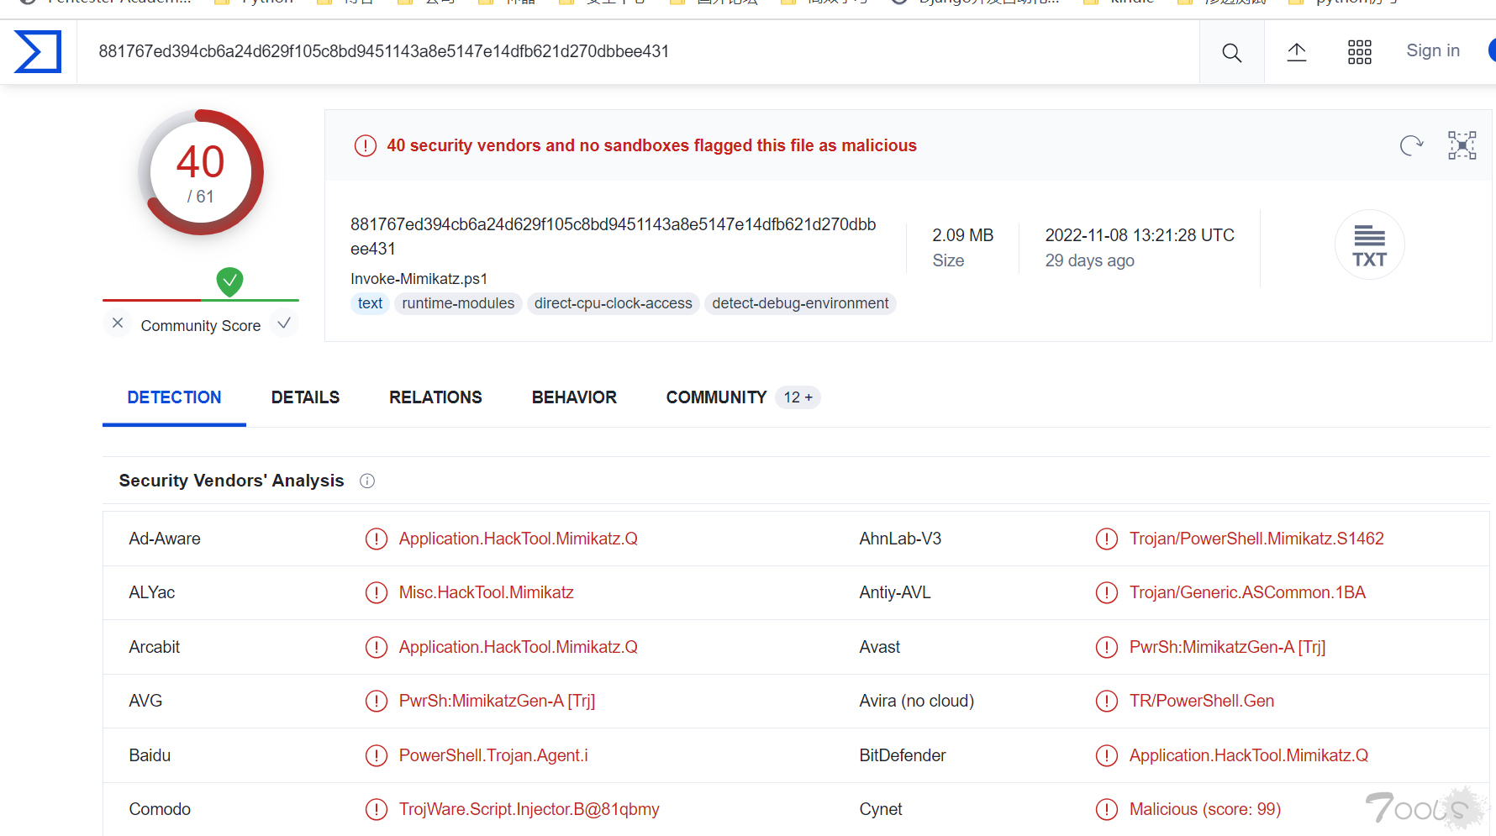
Task: Click the BitDefender vendor name
Action: (902, 755)
